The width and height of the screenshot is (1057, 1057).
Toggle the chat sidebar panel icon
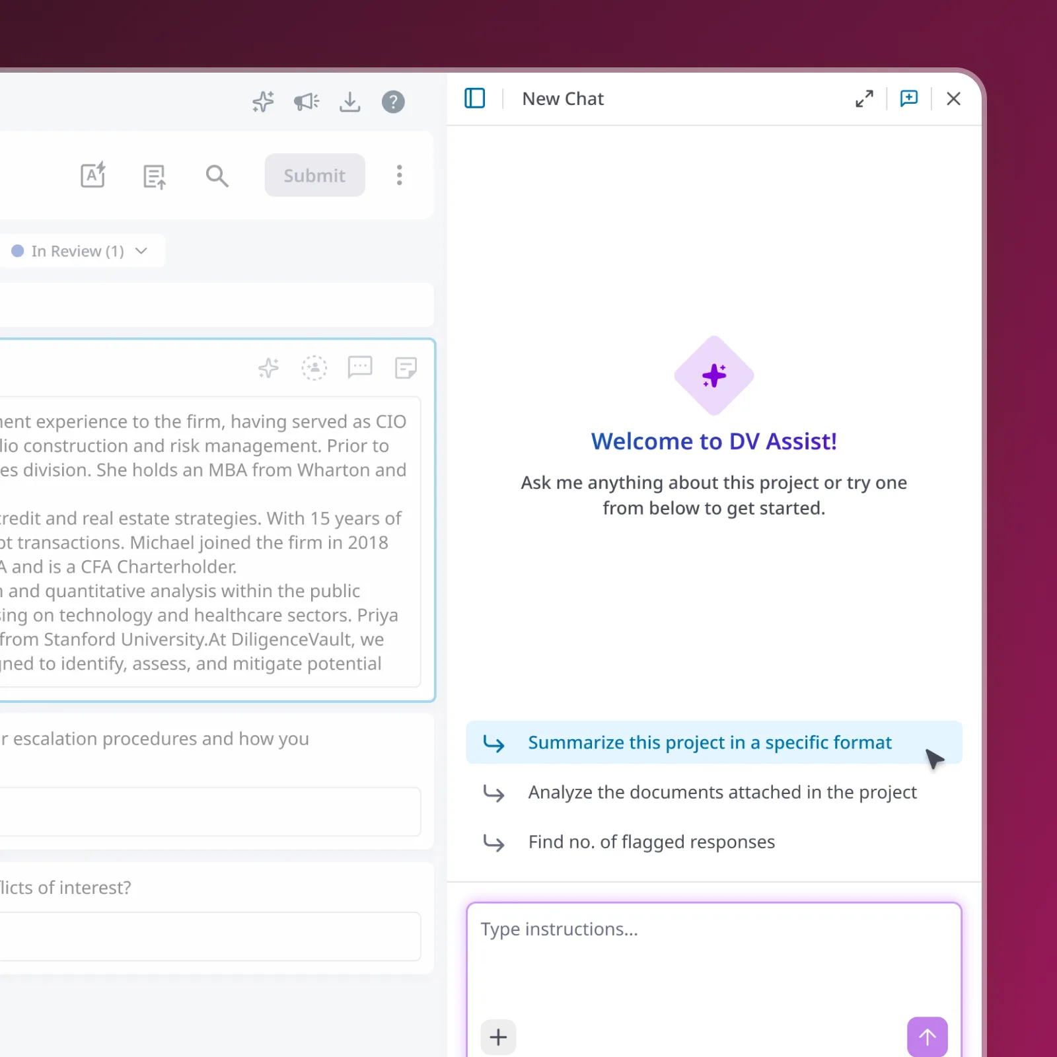pos(475,98)
